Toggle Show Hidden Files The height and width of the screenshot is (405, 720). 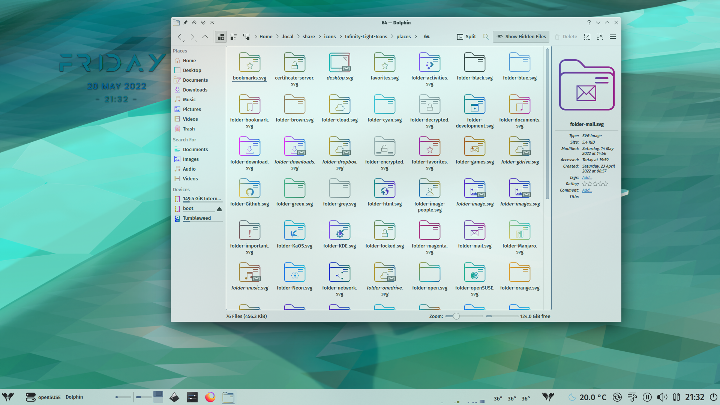[x=520, y=36]
